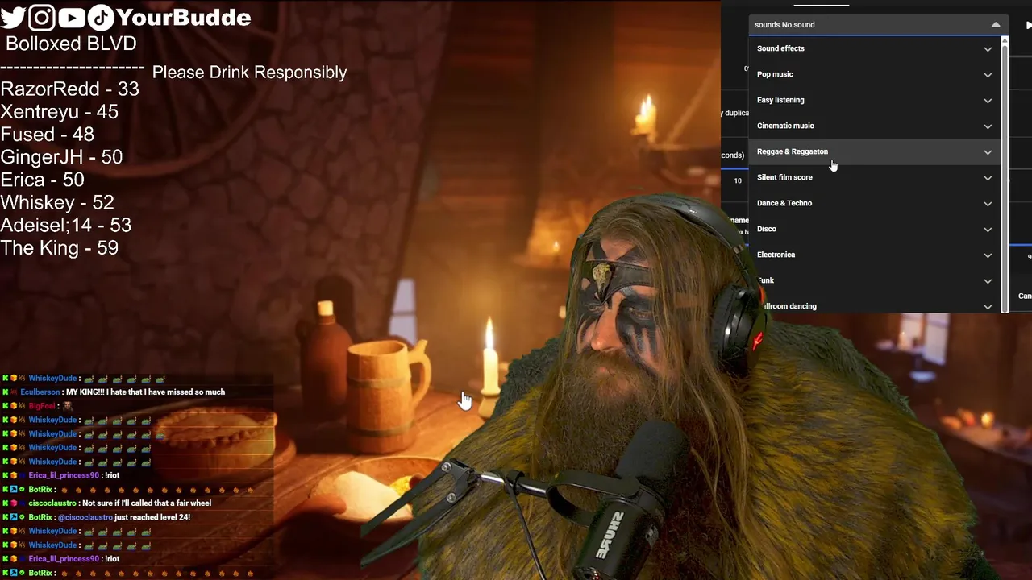Choose the Disco sound category
Image resolution: width=1032 pixels, height=580 pixels.
click(x=875, y=229)
